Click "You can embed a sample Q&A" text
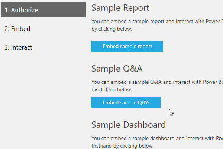 tap(123, 82)
